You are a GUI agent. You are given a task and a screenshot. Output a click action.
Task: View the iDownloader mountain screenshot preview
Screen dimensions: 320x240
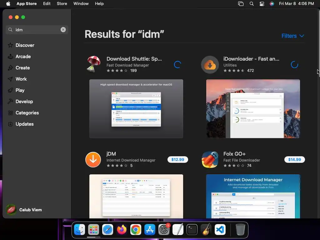(253, 108)
